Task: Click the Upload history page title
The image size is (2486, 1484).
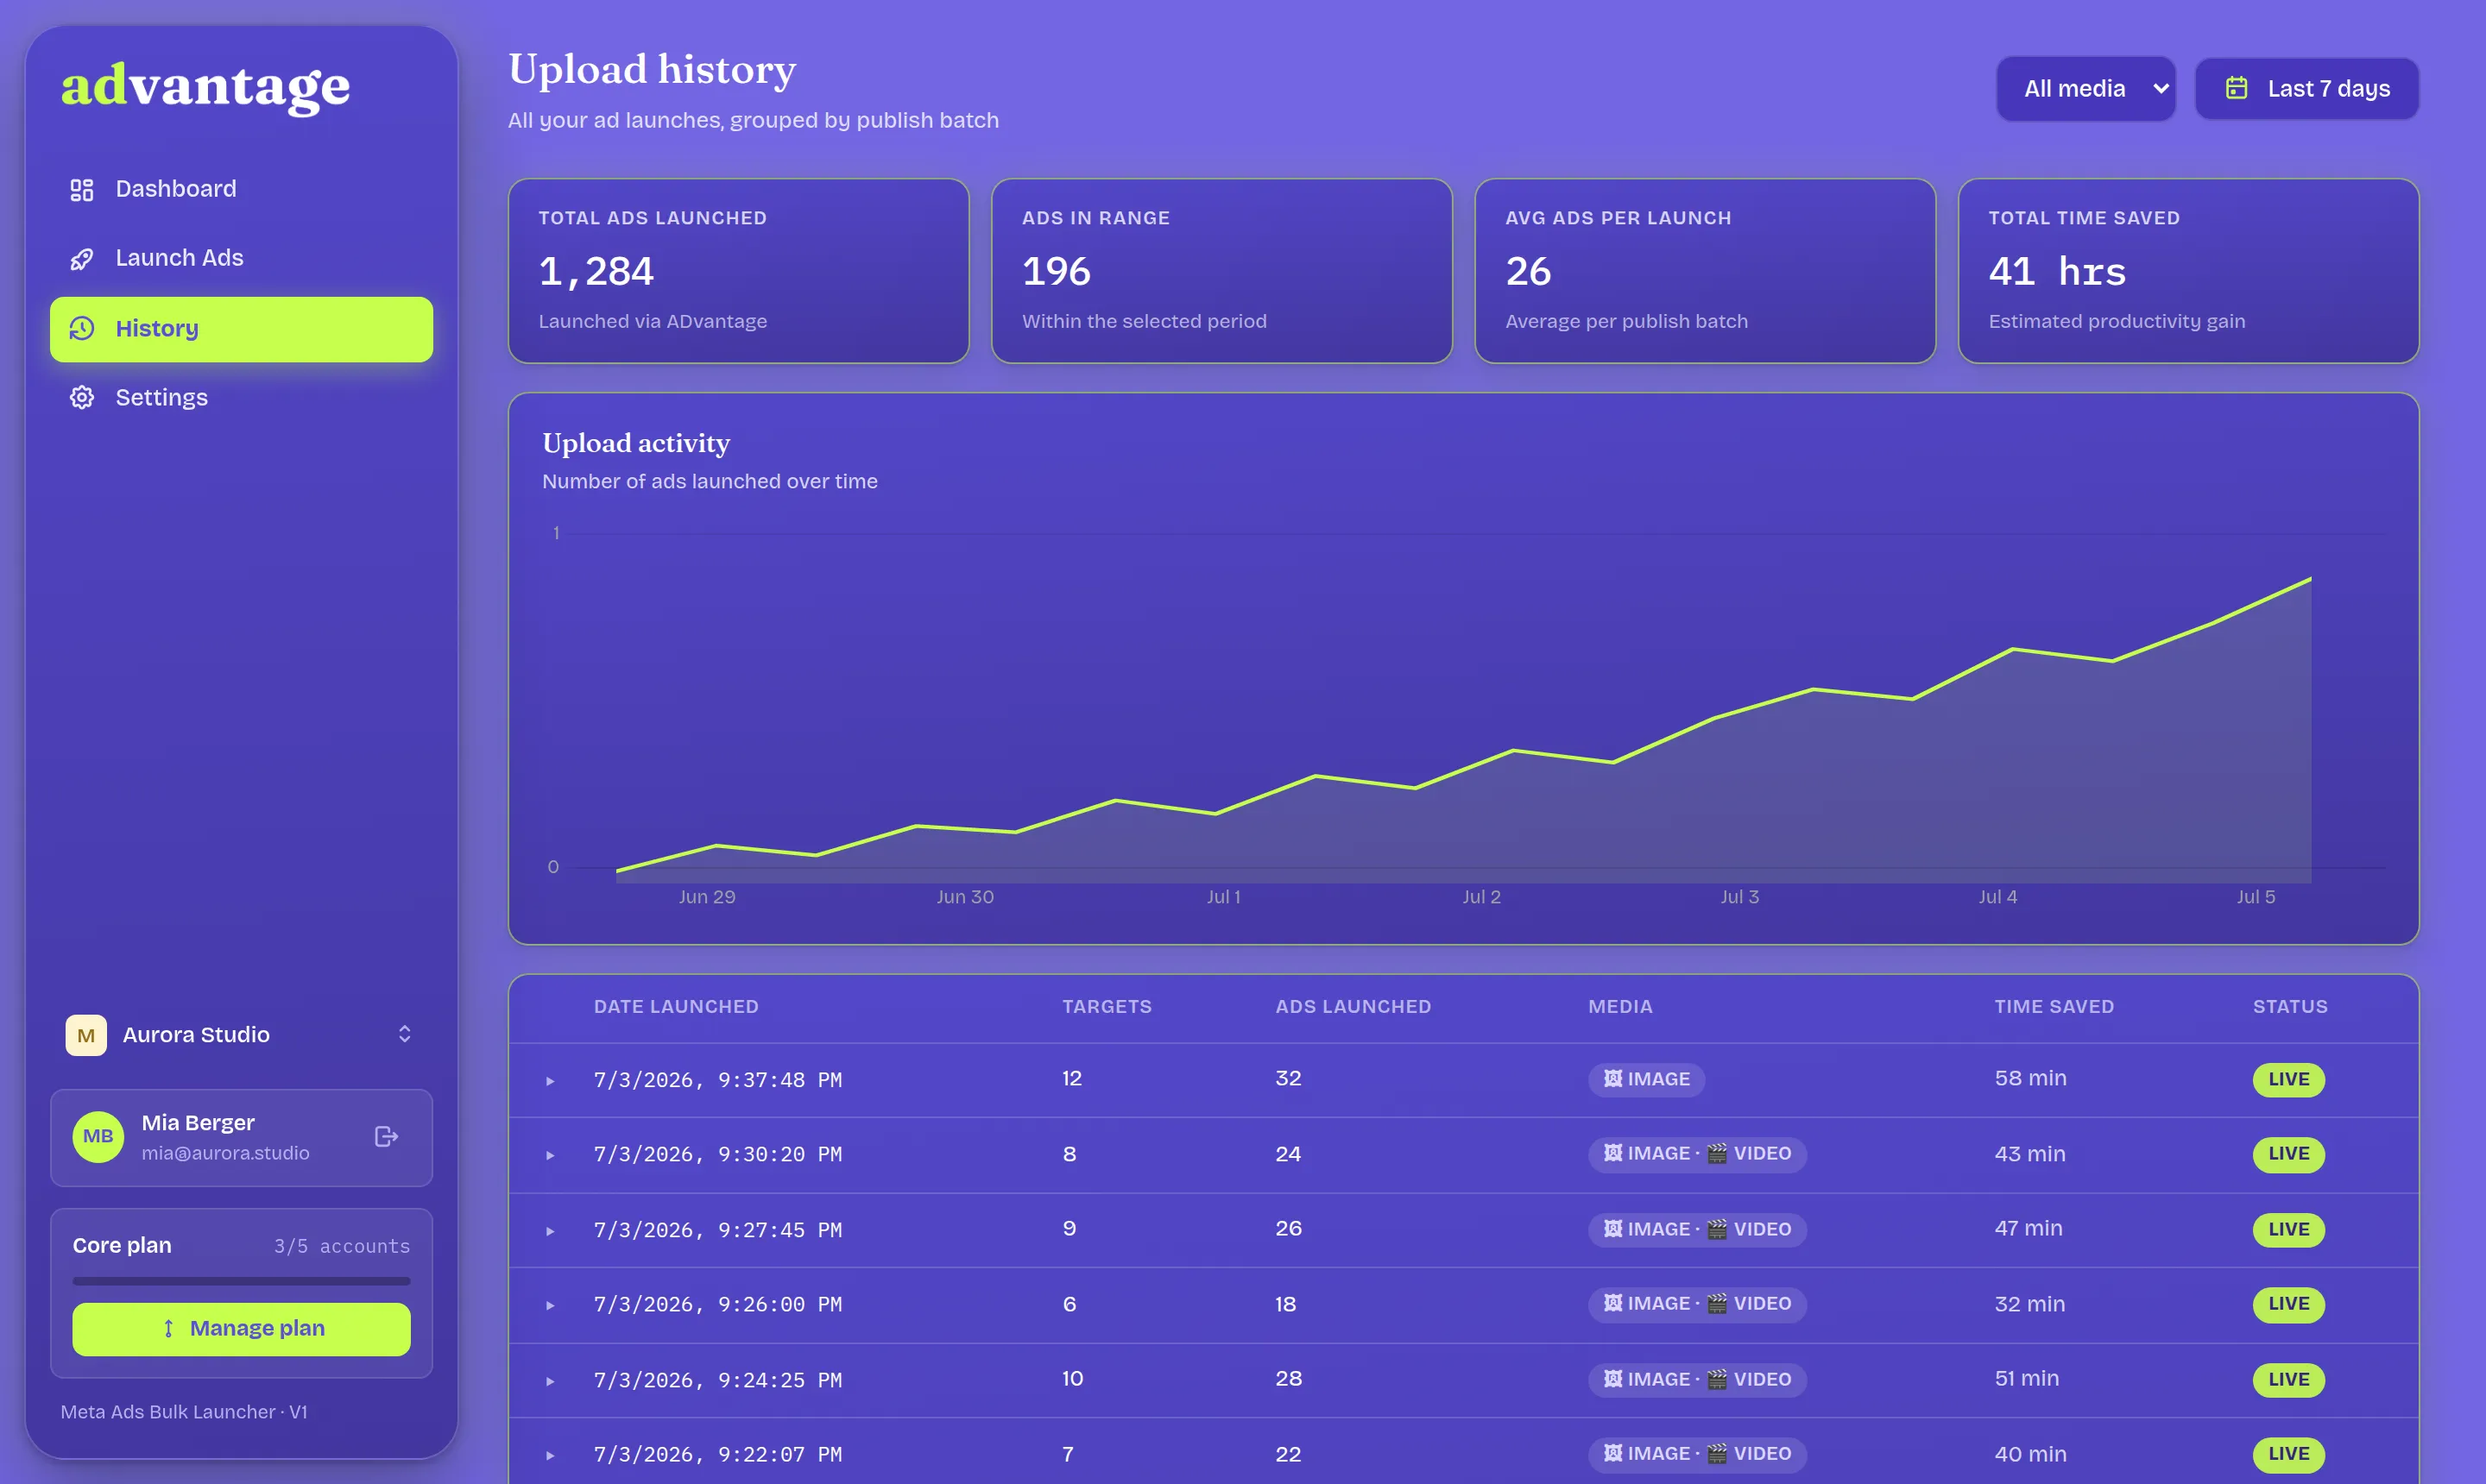Action: coord(653,70)
